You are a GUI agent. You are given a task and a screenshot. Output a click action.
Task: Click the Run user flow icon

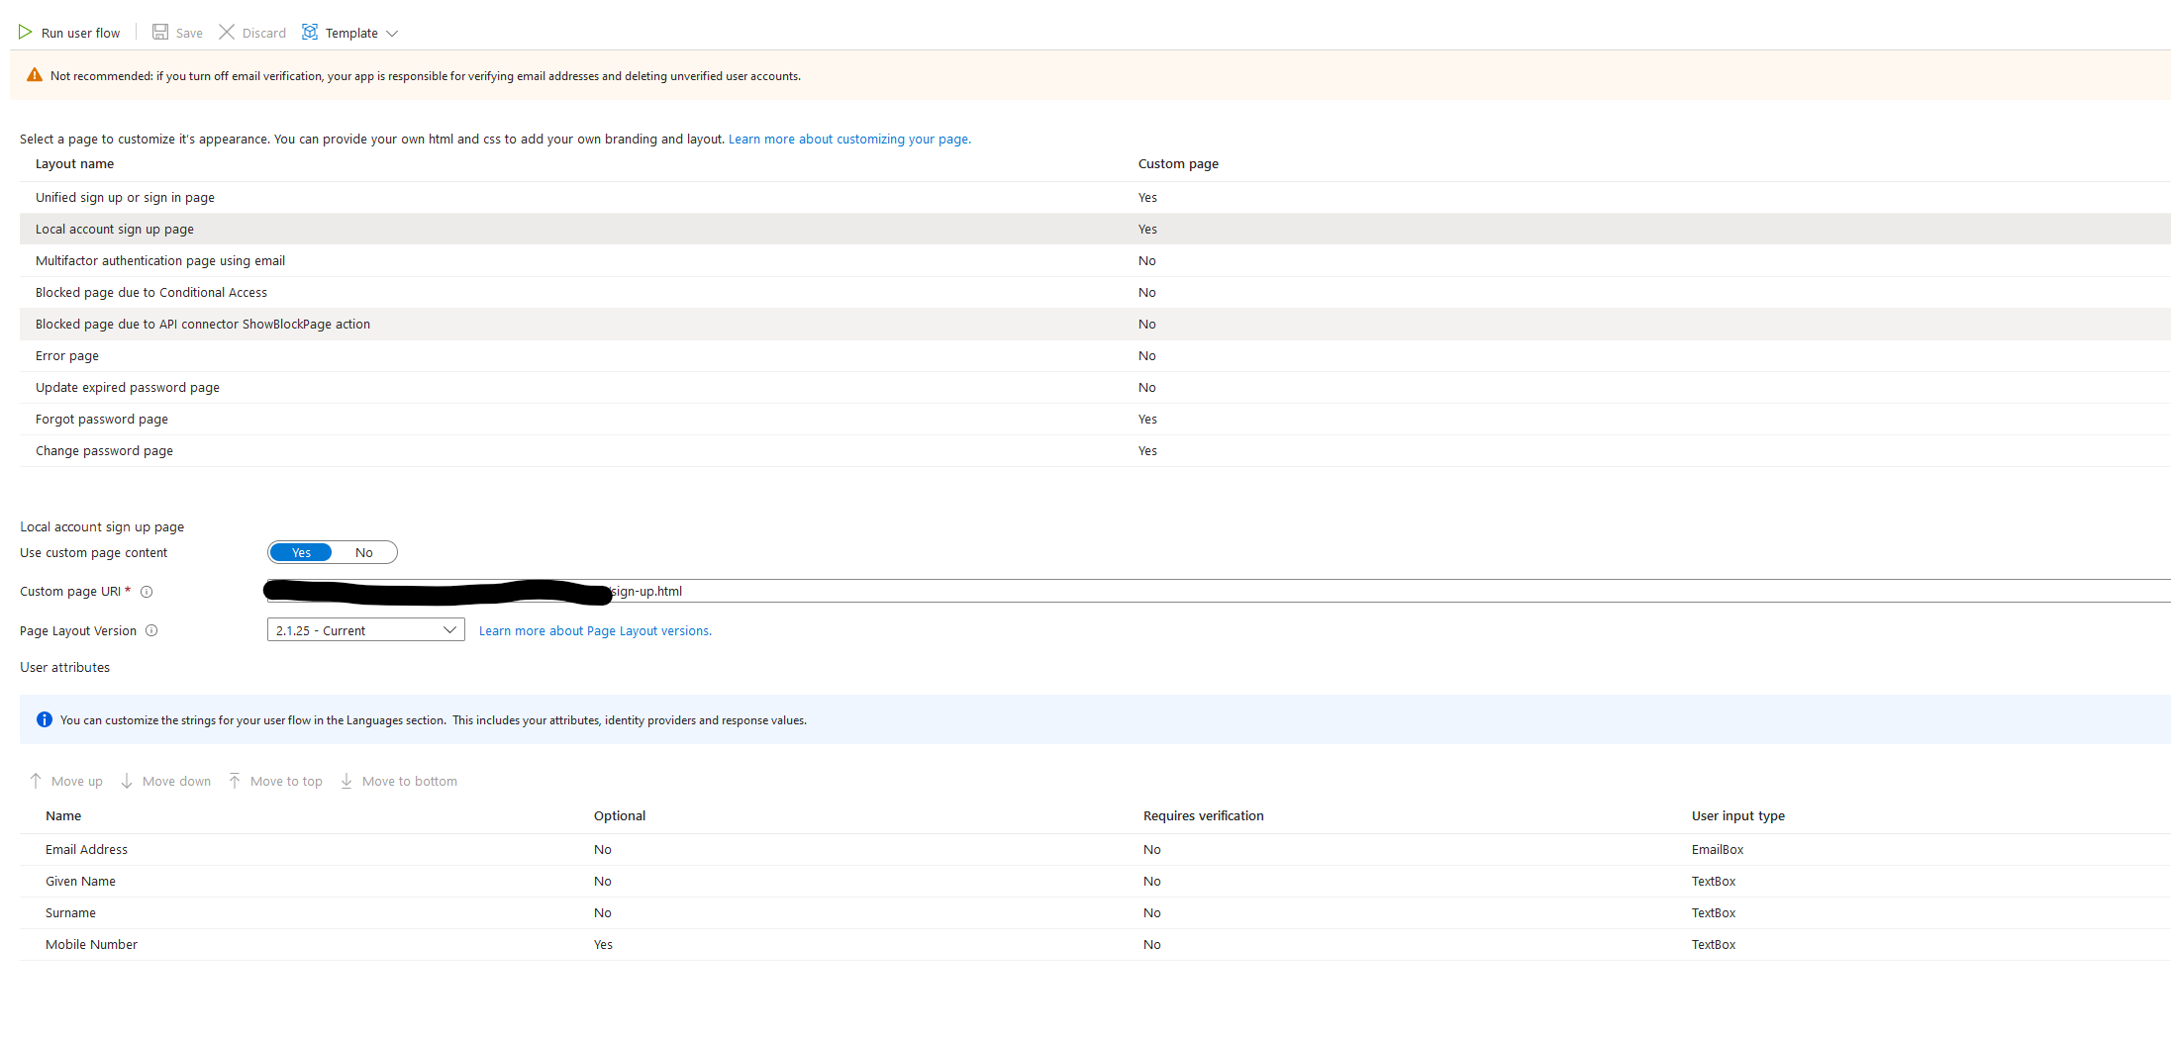coord(25,32)
